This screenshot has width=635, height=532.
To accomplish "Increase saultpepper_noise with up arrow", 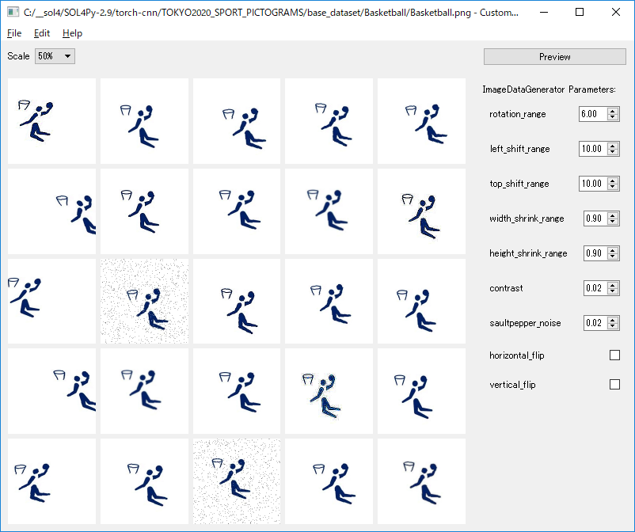I will tap(613, 320).
